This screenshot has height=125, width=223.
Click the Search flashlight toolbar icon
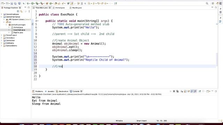click(x=63, y=3)
